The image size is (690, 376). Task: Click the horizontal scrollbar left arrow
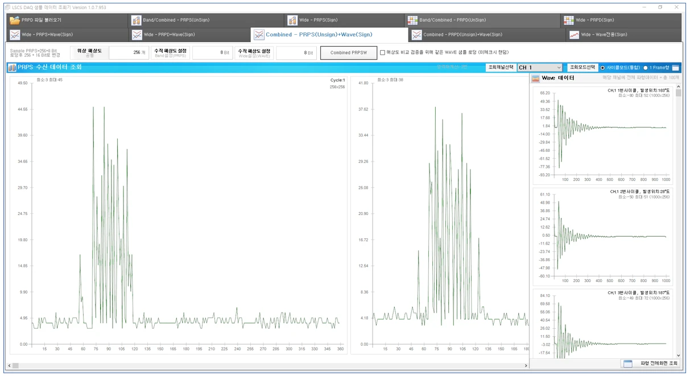(10, 365)
